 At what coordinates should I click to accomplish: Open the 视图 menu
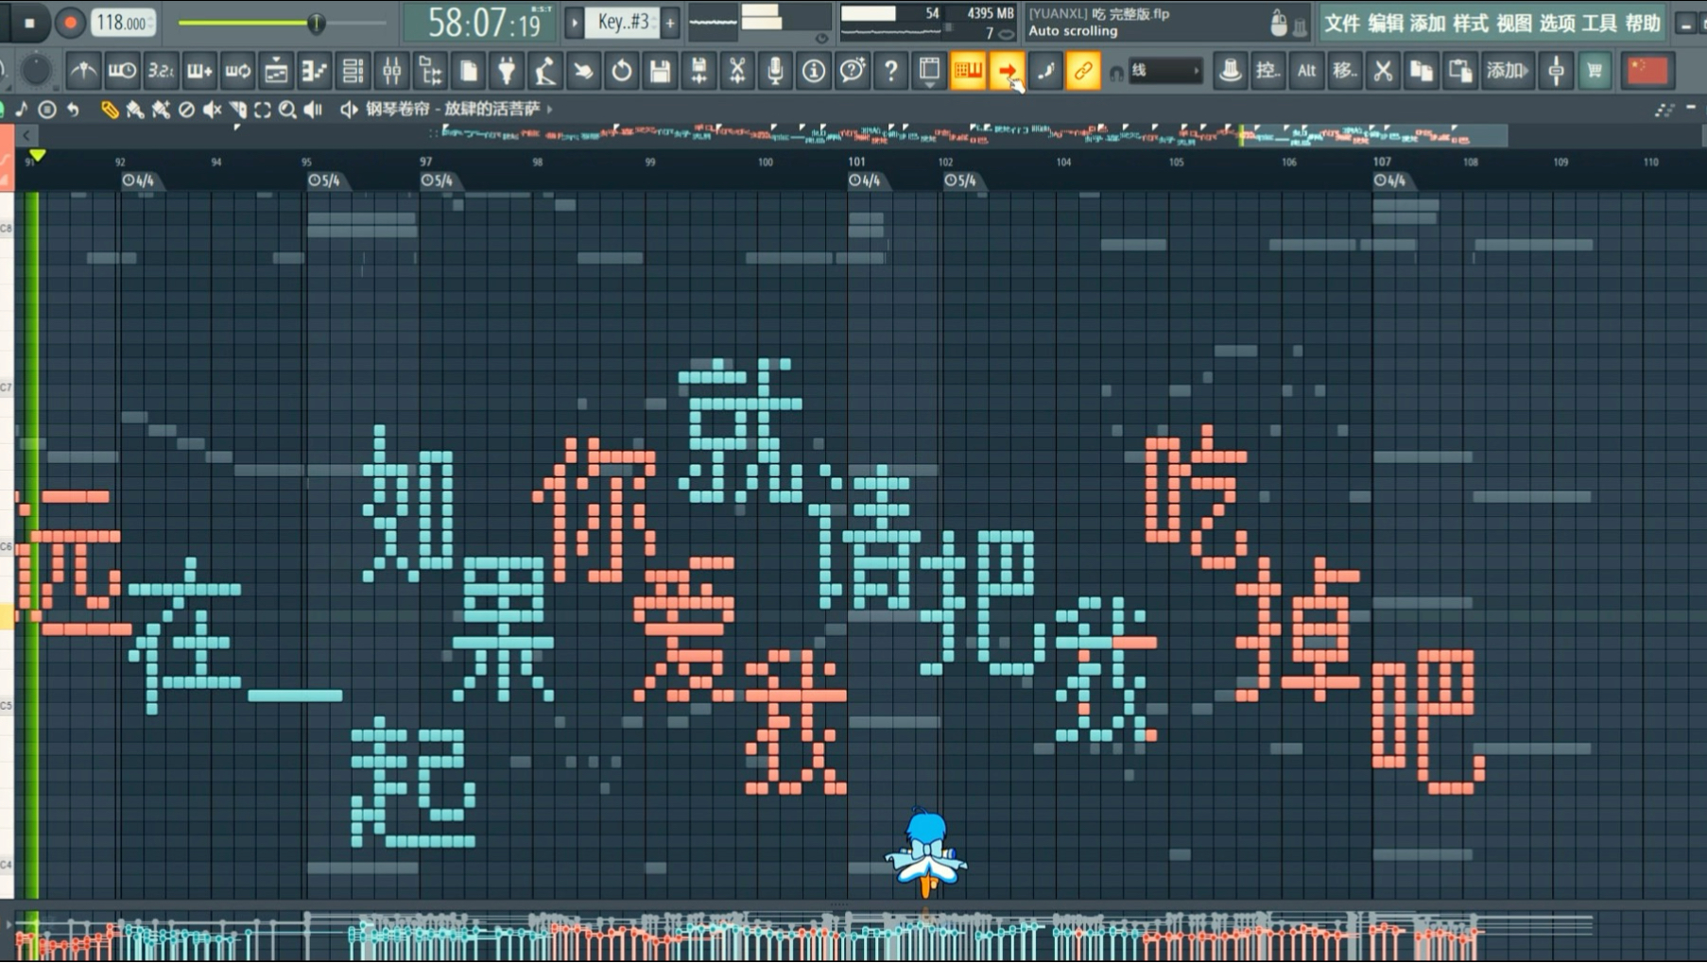click(x=1514, y=24)
